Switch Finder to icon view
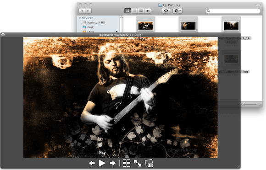 [128, 11]
